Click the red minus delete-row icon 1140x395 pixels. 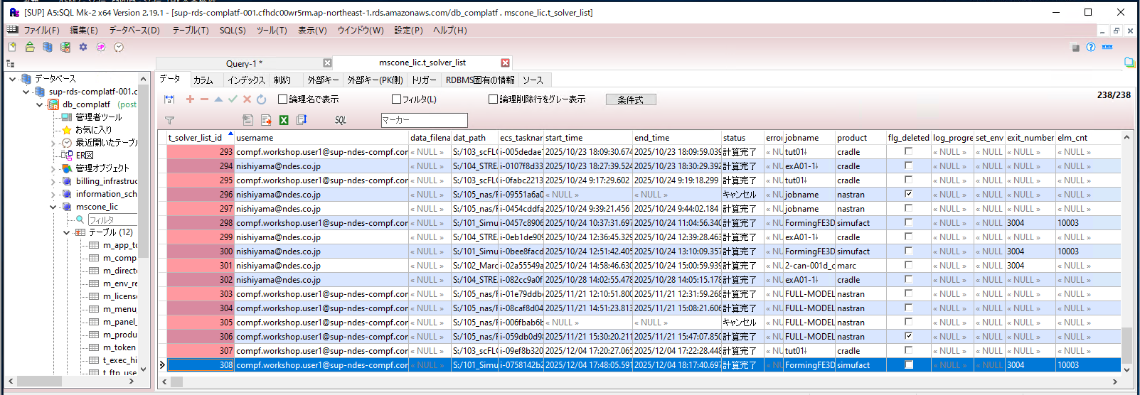coord(204,99)
